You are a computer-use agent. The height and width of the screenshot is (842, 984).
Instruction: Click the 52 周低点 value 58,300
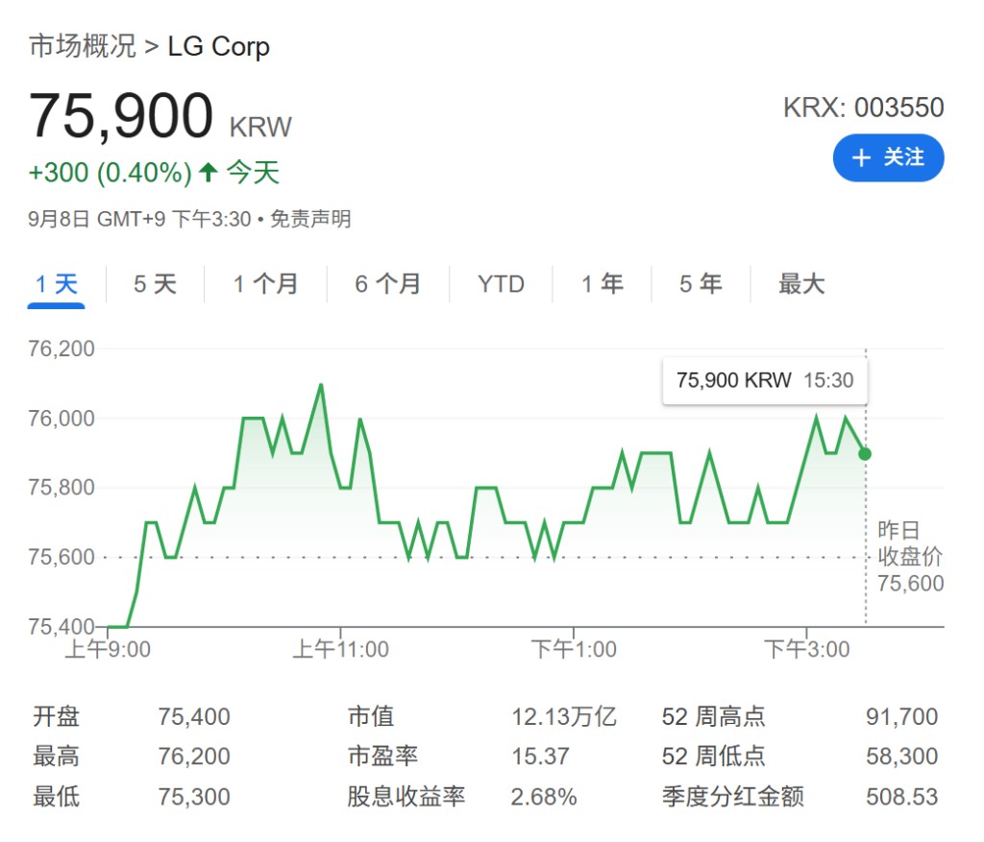pyautogui.click(x=901, y=757)
